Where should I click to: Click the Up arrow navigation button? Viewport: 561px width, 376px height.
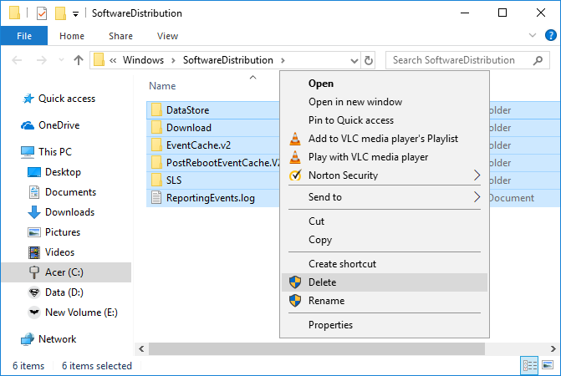click(x=79, y=60)
